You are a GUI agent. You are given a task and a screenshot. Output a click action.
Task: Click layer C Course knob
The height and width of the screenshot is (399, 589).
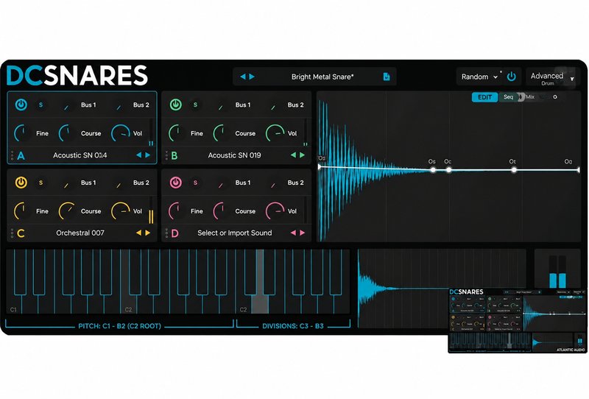pos(67,211)
